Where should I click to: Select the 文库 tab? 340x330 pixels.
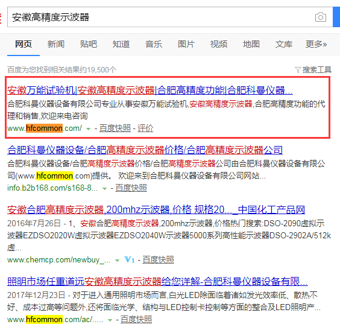coord(283,44)
